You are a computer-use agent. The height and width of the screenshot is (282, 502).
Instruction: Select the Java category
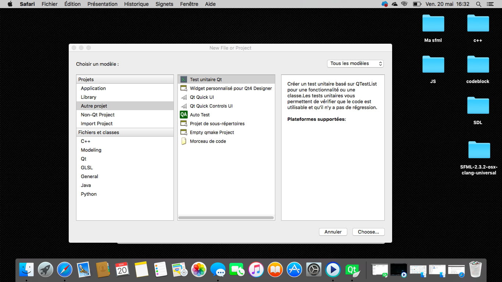[125, 185]
